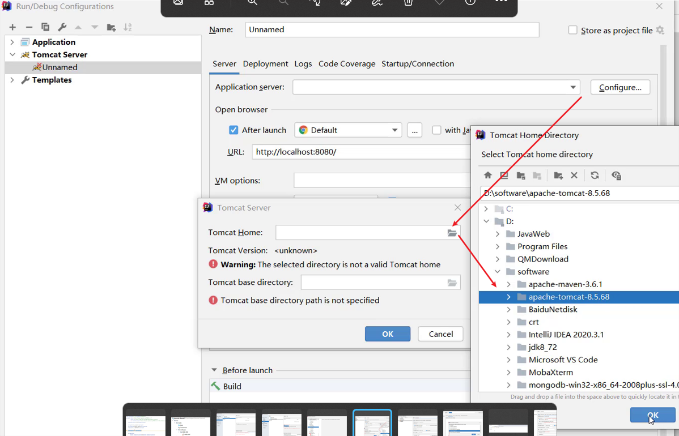Click the URL input field
Image resolution: width=679 pixels, height=436 pixels.
coord(360,152)
